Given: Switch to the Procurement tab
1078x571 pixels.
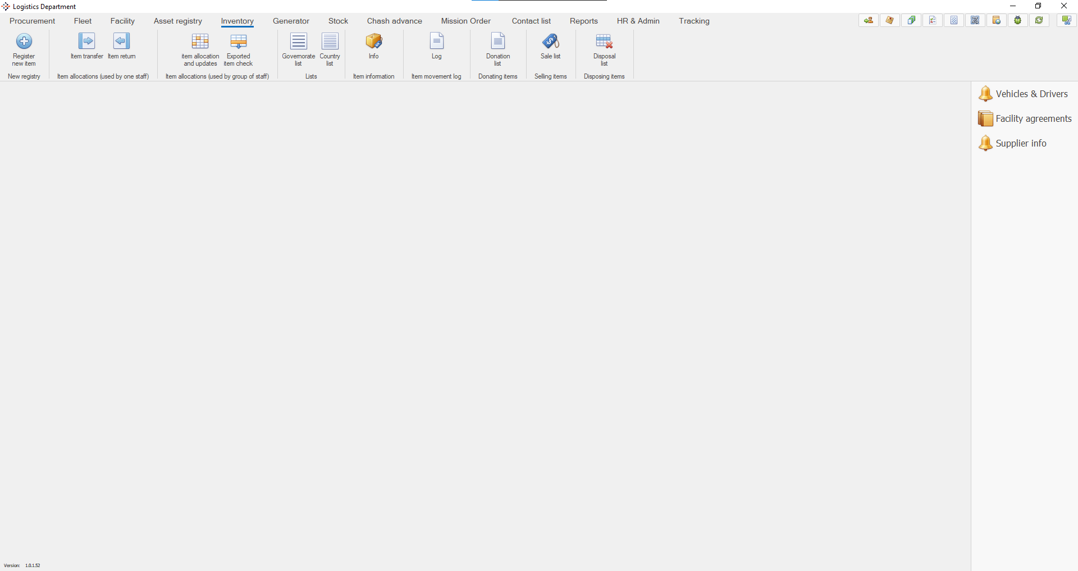Looking at the screenshot, I should [x=32, y=21].
